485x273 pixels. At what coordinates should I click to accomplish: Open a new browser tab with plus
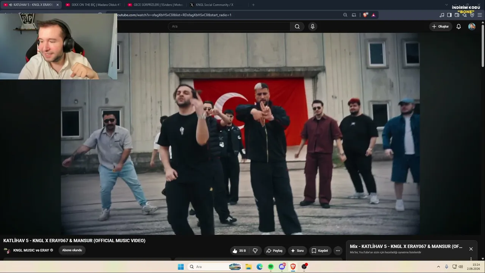click(x=253, y=5)
